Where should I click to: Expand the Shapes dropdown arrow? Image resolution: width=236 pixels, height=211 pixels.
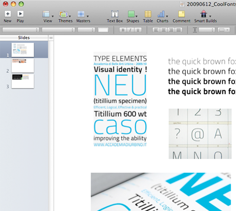click(x=136, y=16)
